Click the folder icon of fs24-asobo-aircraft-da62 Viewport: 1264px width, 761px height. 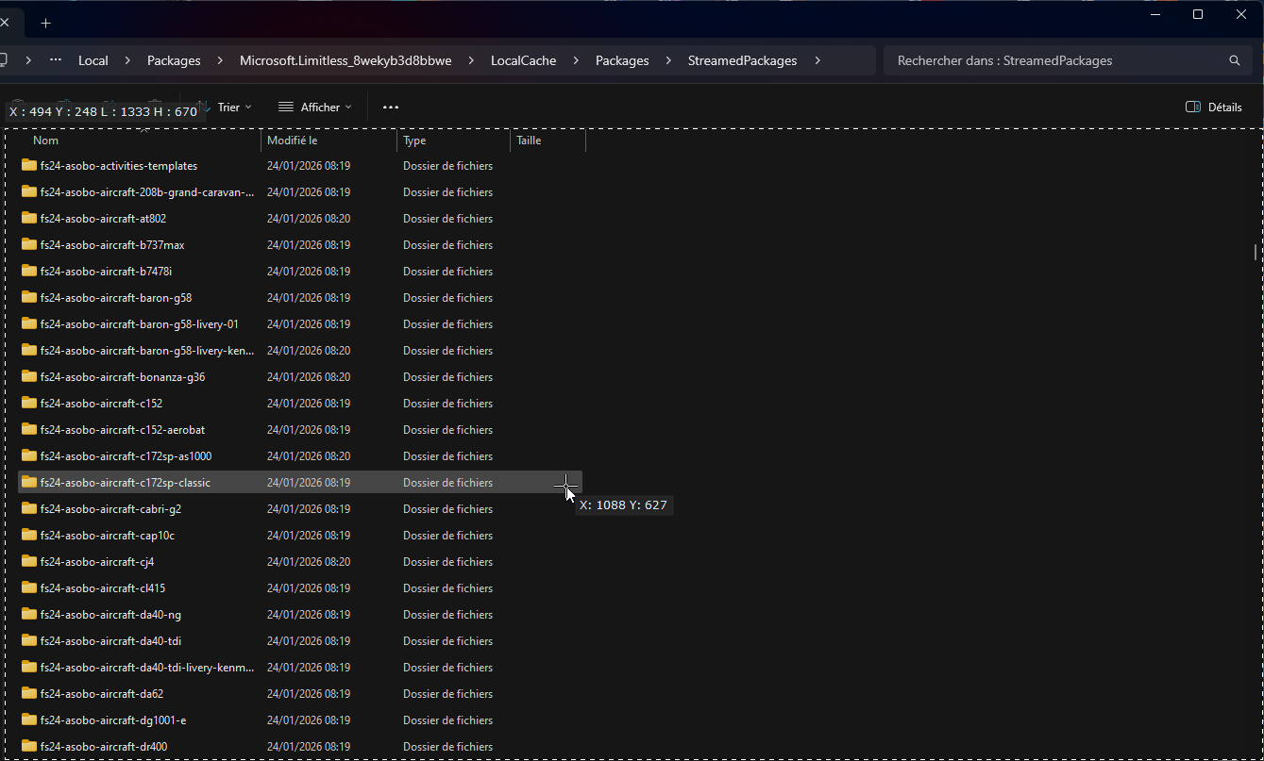pyautogui.click(x=29, y=693)
